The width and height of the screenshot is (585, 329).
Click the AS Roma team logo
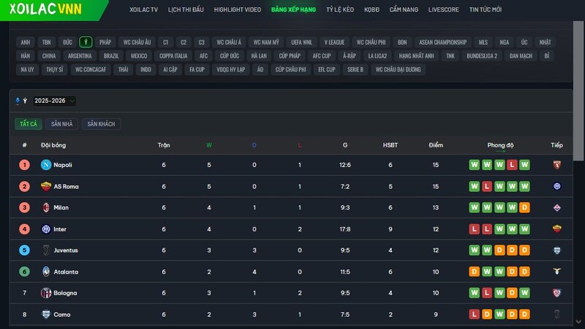coord(46,186)
